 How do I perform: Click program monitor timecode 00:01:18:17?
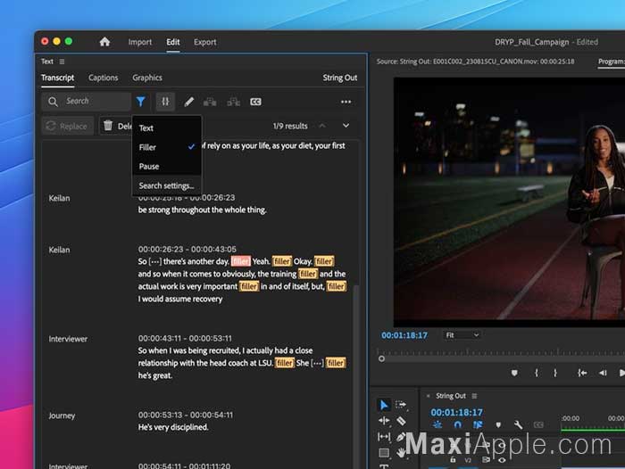coord(404,335)
